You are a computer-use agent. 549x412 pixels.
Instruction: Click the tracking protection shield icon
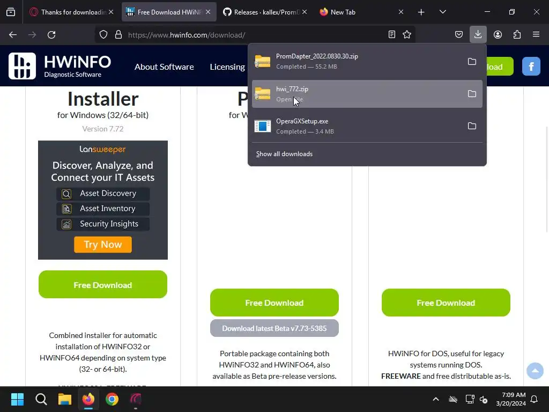tap(103, 35)
